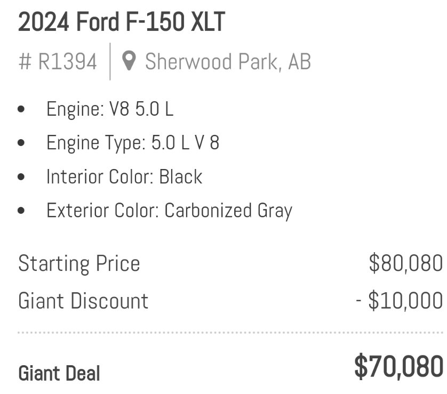Image resolution: width=447 pixels, height=394 pixels.
Task: Click the vertical divider after stock number
Action: pos(110,61)
